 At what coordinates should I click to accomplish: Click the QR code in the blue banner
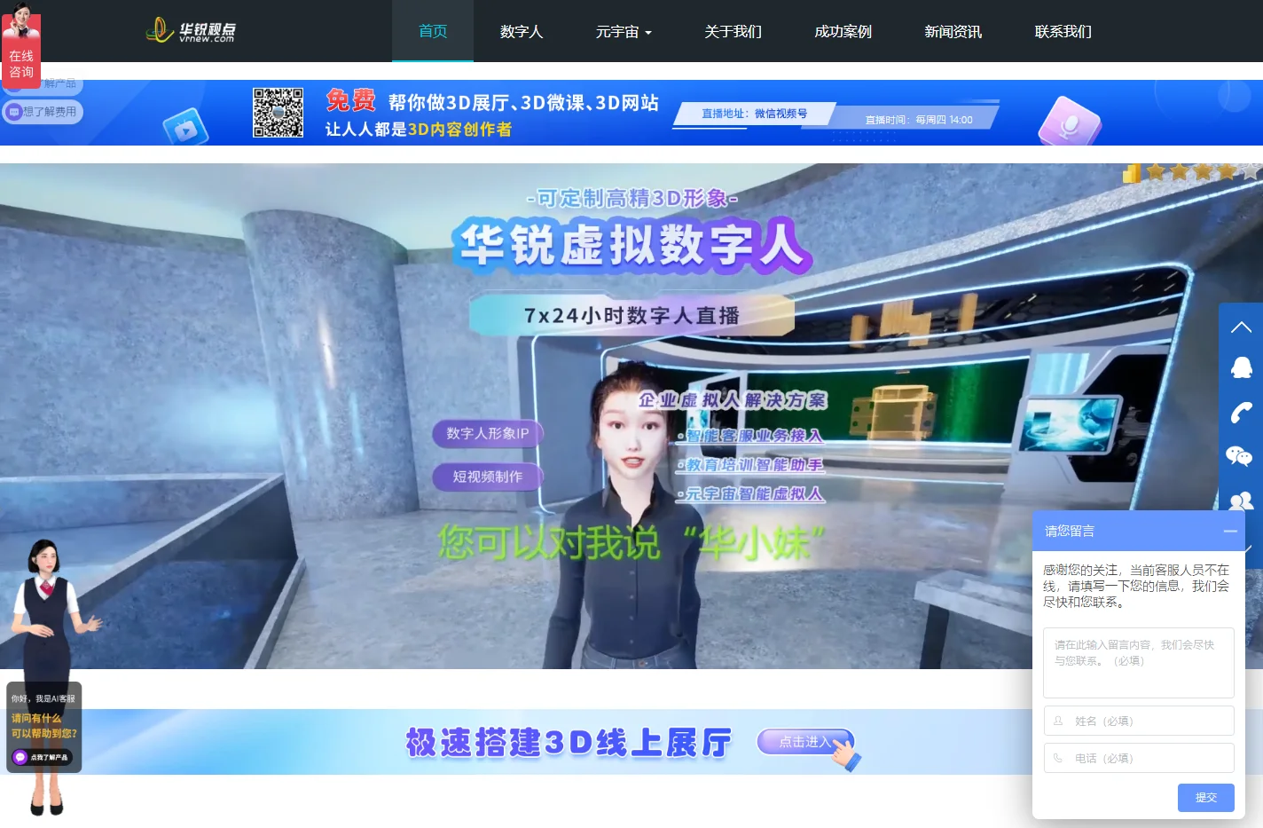278,113
